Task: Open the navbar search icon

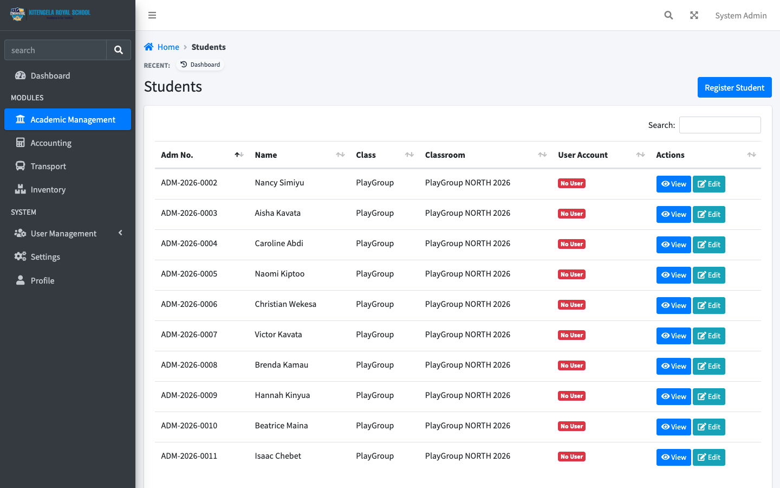Action: [668, 15]
